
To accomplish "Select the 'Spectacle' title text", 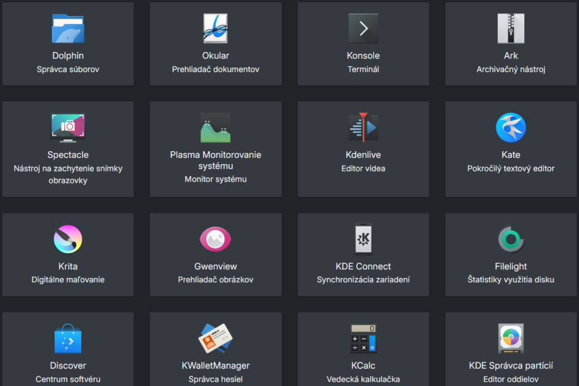I will pos(68,155).
